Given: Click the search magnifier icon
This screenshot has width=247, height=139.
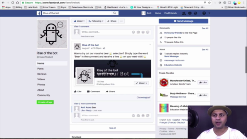Looking at the screenshot, I should click(x=115, y=13).
